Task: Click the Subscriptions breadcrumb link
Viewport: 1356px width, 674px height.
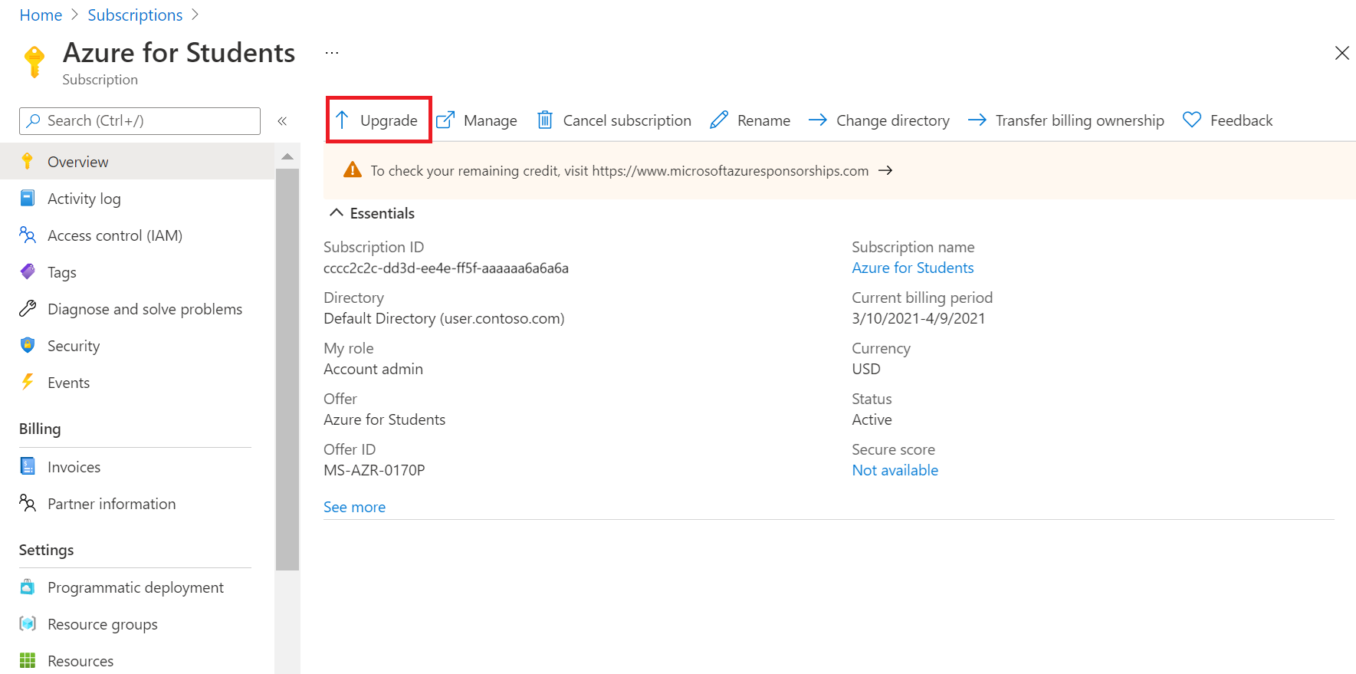Action: (135, 15)
